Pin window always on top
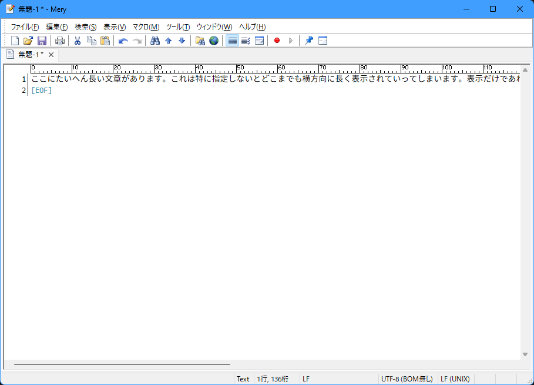 tap(308, 41)
